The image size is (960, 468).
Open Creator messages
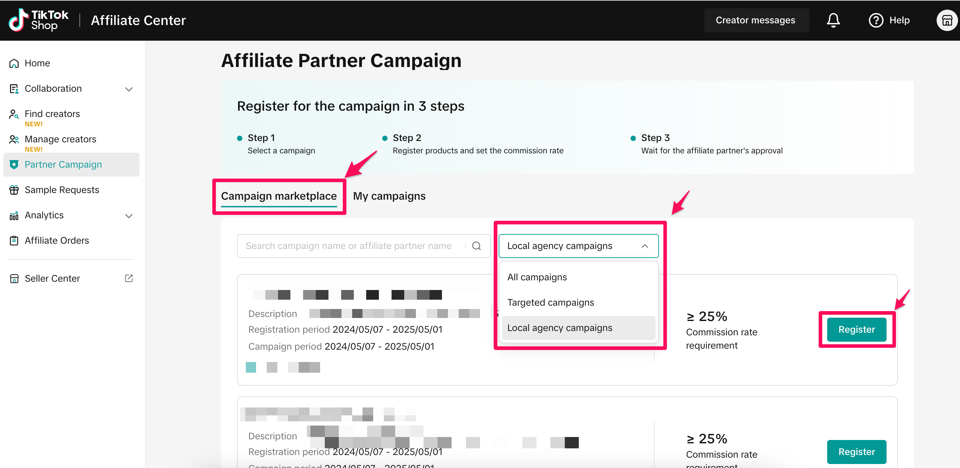point(755,20)
